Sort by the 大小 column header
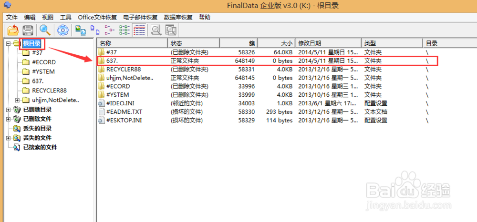 click(x=276, y=43)
